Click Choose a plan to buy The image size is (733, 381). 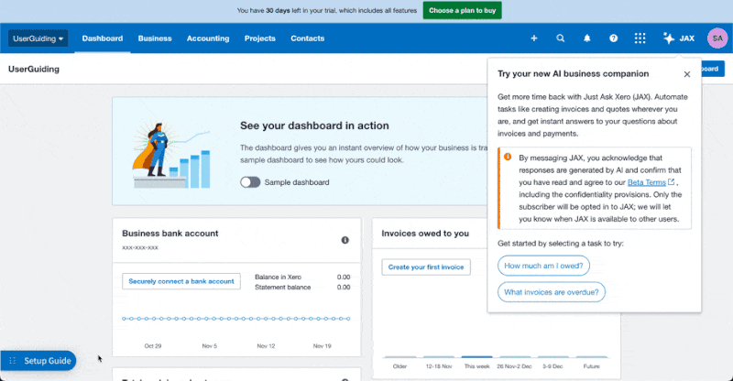coord(463,10)
